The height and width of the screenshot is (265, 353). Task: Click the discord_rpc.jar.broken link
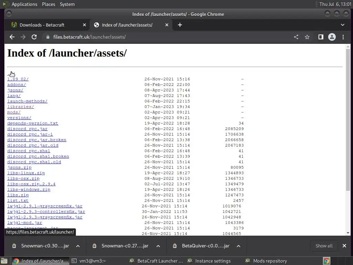pos(37,140)
